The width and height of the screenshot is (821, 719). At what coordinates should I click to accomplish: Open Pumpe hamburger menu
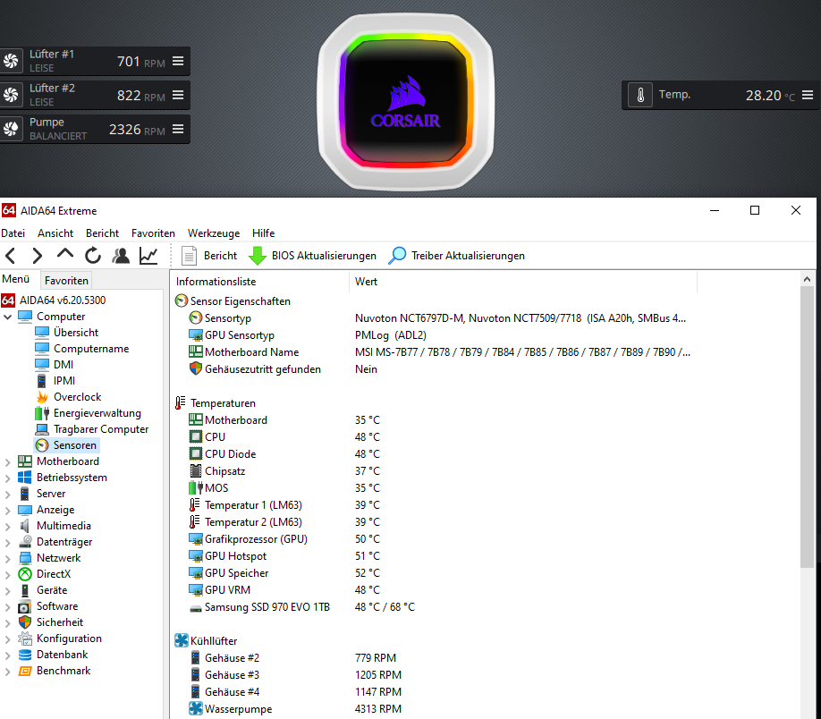pos(178,129)
